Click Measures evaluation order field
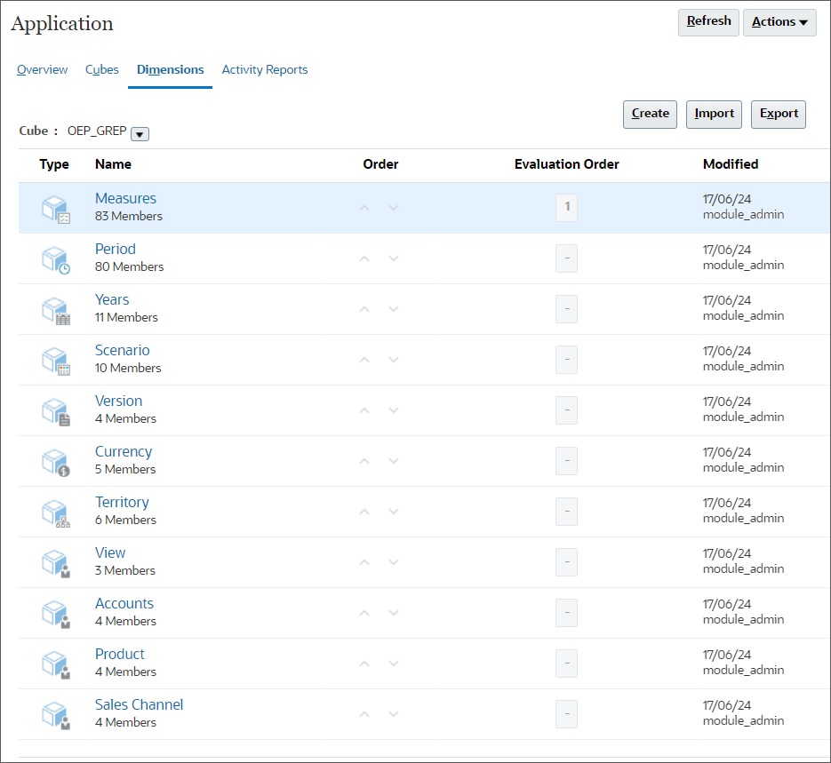The width and height of the screenshot is (831, 763). tap(566, 208)
